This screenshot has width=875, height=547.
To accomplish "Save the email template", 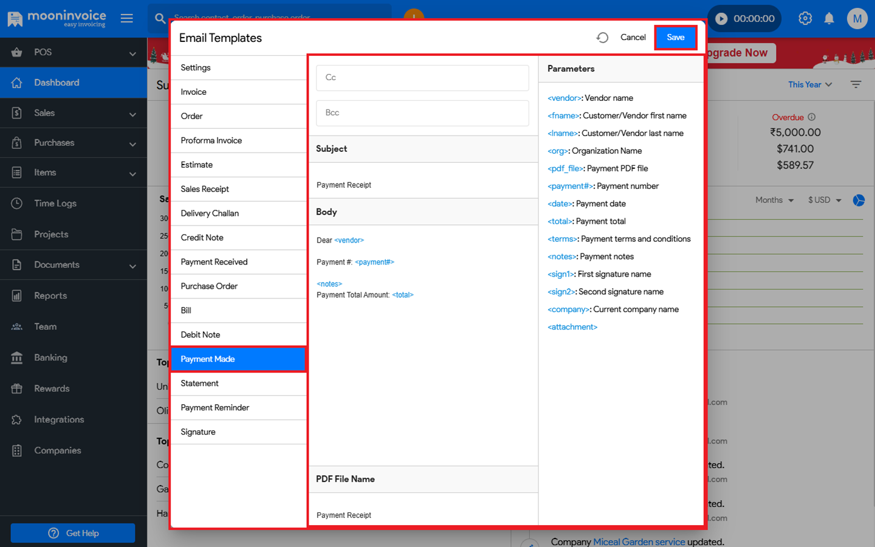I will click(675, 38).
